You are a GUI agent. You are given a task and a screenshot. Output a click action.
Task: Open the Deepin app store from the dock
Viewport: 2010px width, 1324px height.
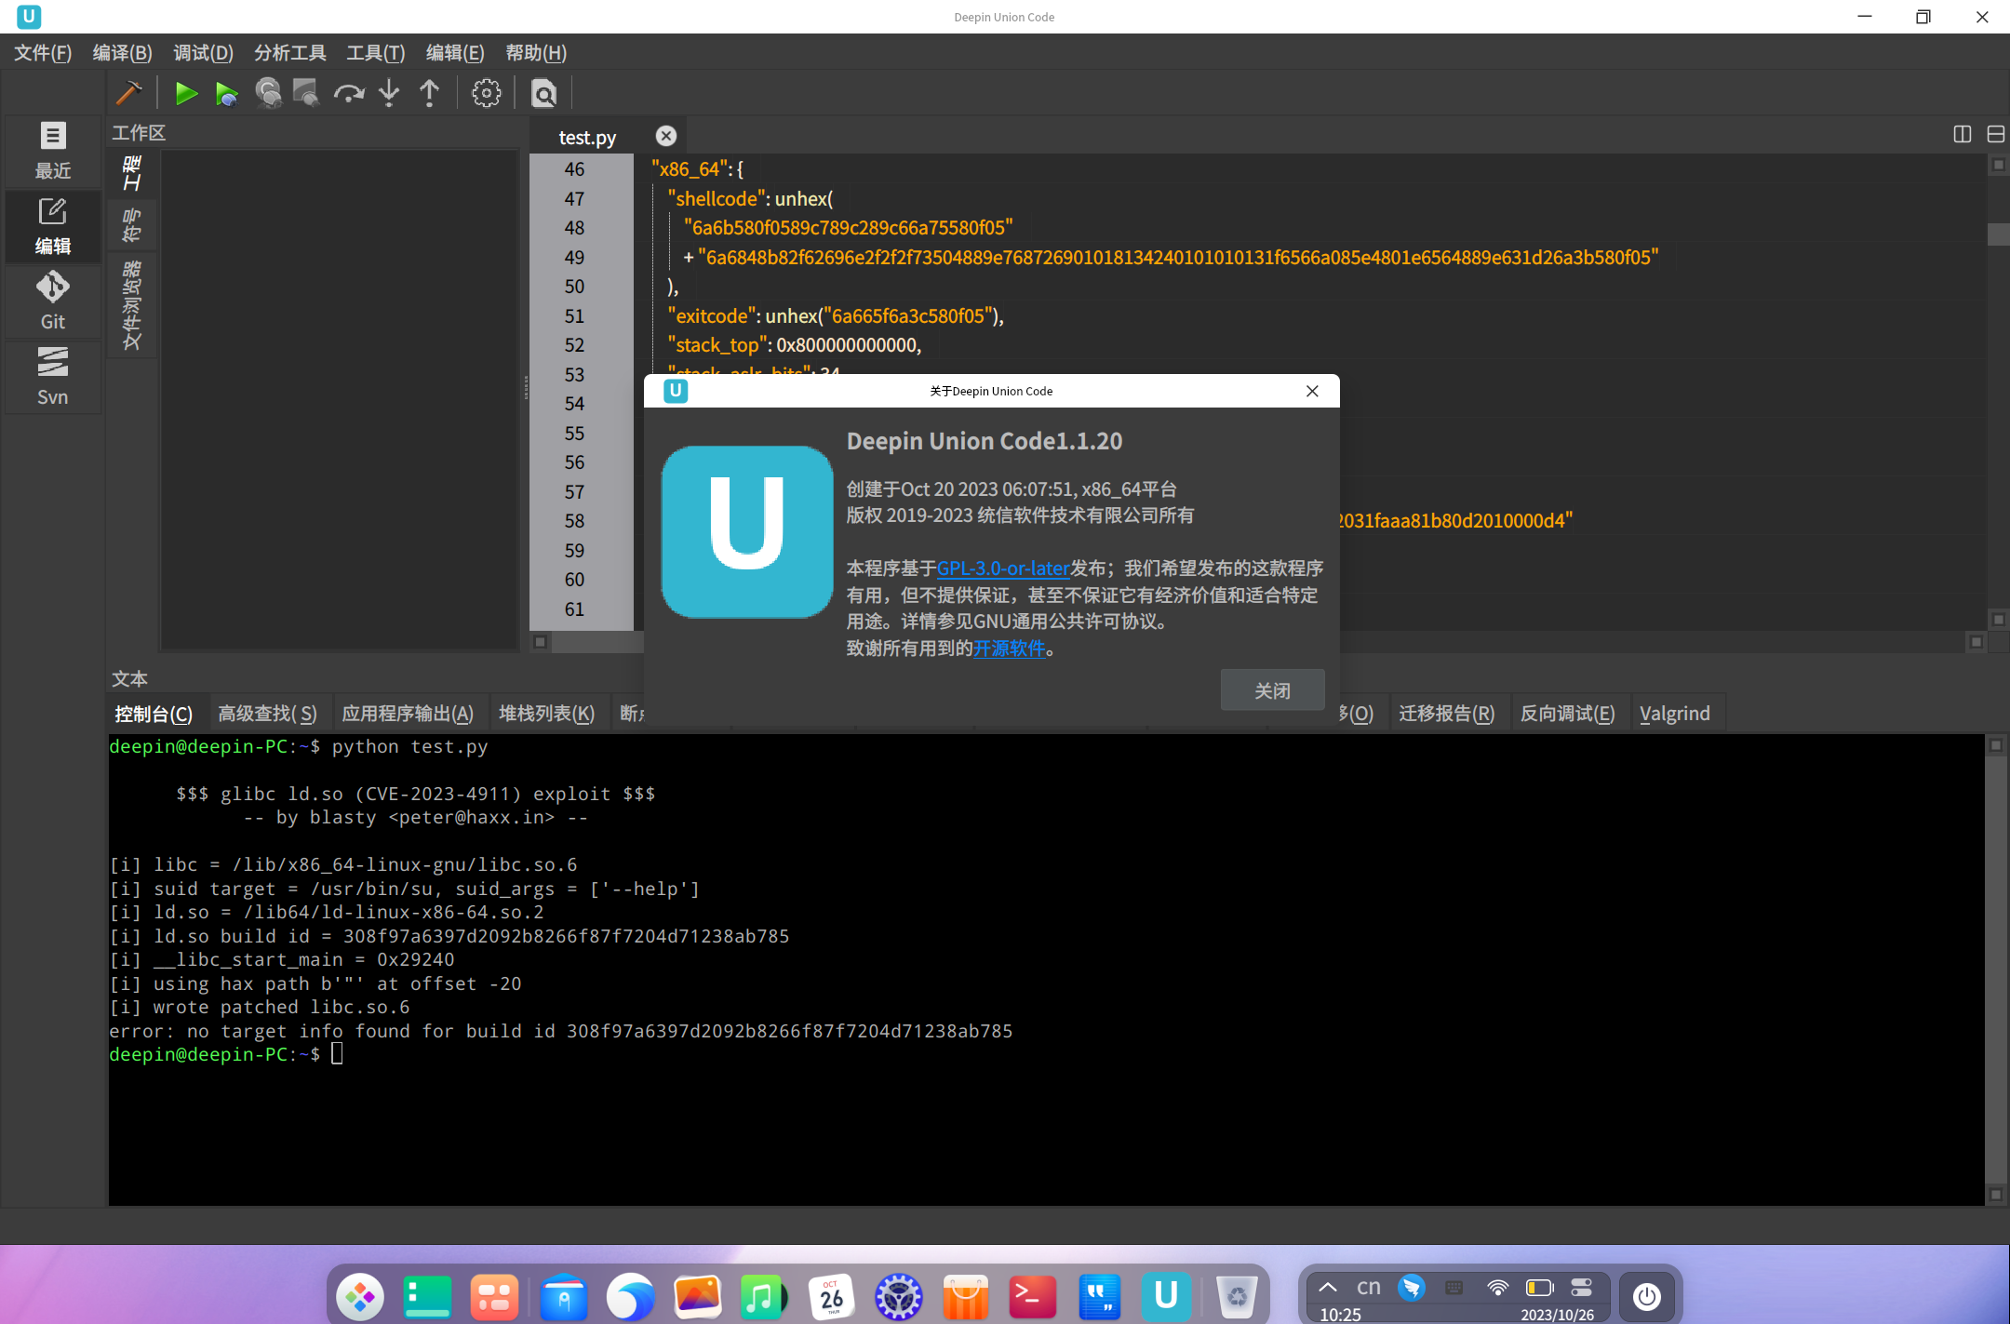pos(964,1295)
